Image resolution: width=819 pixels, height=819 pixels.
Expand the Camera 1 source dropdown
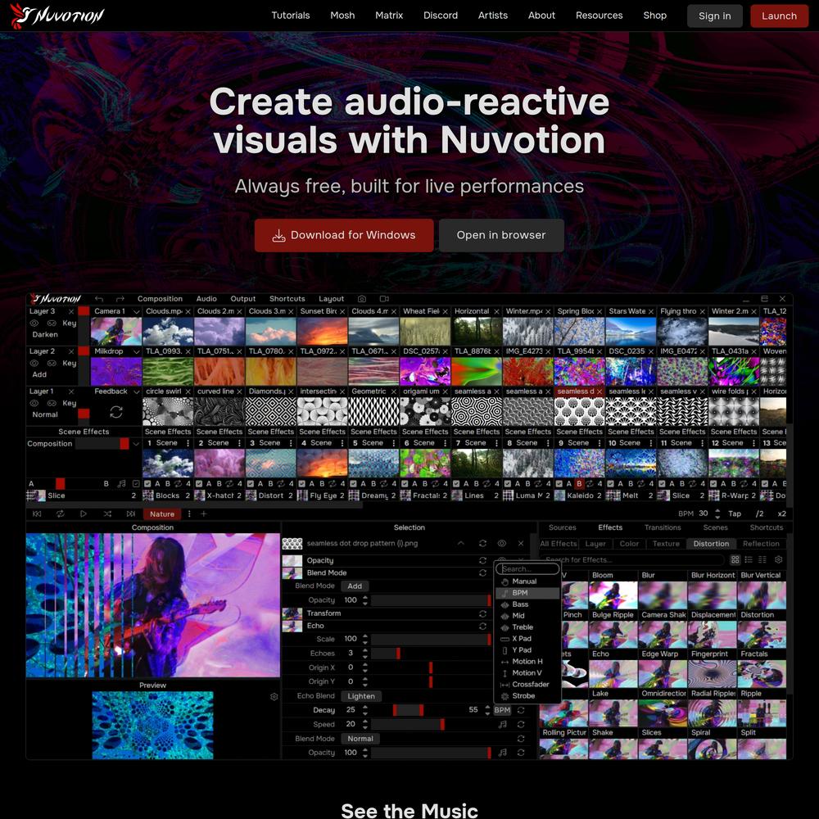(x=136, y=312)
